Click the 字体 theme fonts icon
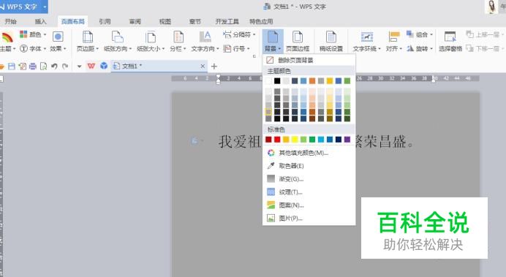This screenshot has width=506, height=277. [23, 48]
